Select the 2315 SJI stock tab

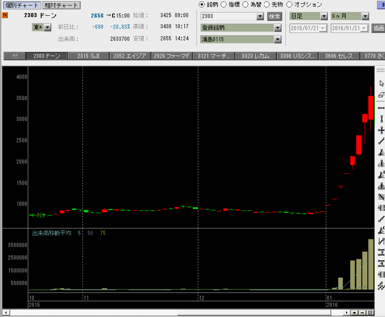pyautogui.click(x=88, y=56)
